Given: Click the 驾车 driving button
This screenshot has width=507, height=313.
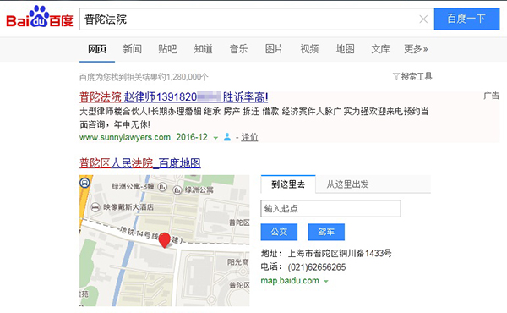Looking at the screenshot, I should pyautogui.click(x=326, y=232).
